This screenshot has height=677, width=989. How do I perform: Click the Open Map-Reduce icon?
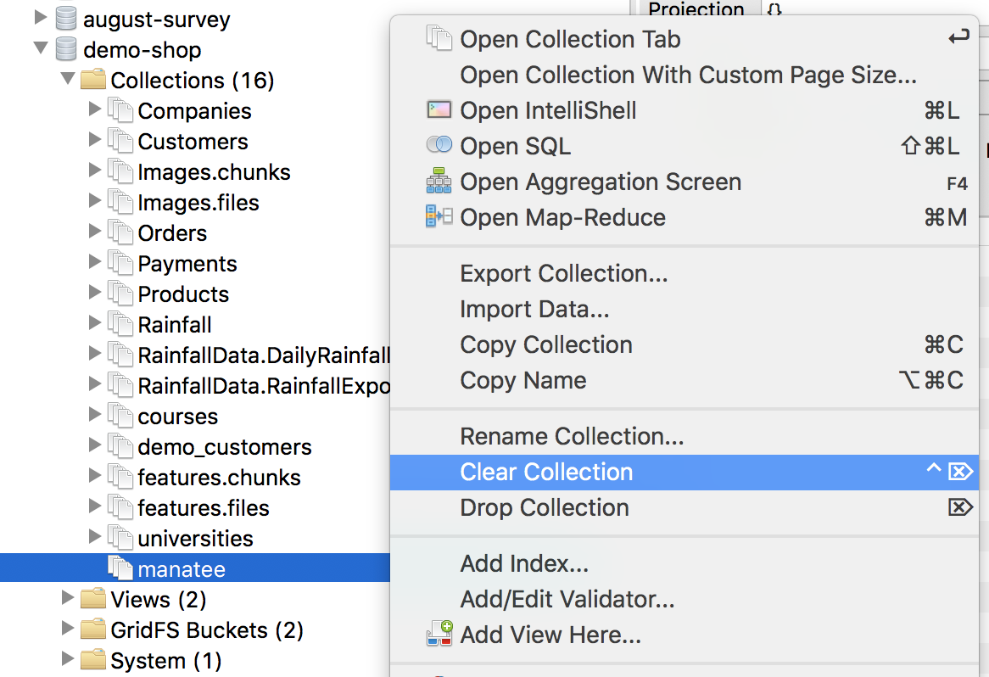click(x=440, y=216)
